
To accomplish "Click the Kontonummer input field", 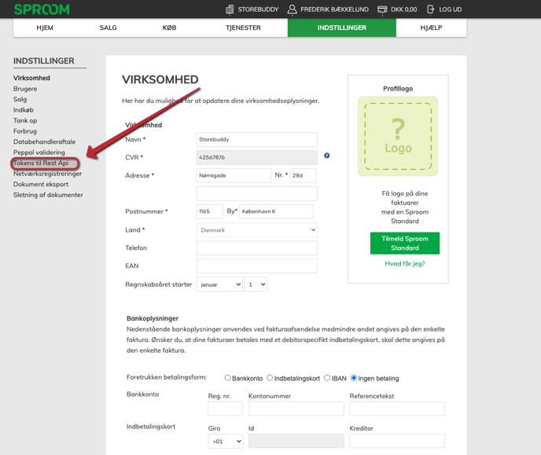I will pyautogui.click(x=296, y=409).
